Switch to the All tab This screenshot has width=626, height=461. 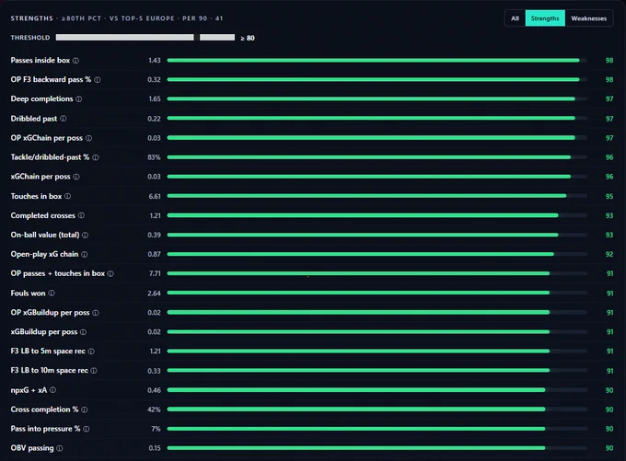click(x=515, y=18)
